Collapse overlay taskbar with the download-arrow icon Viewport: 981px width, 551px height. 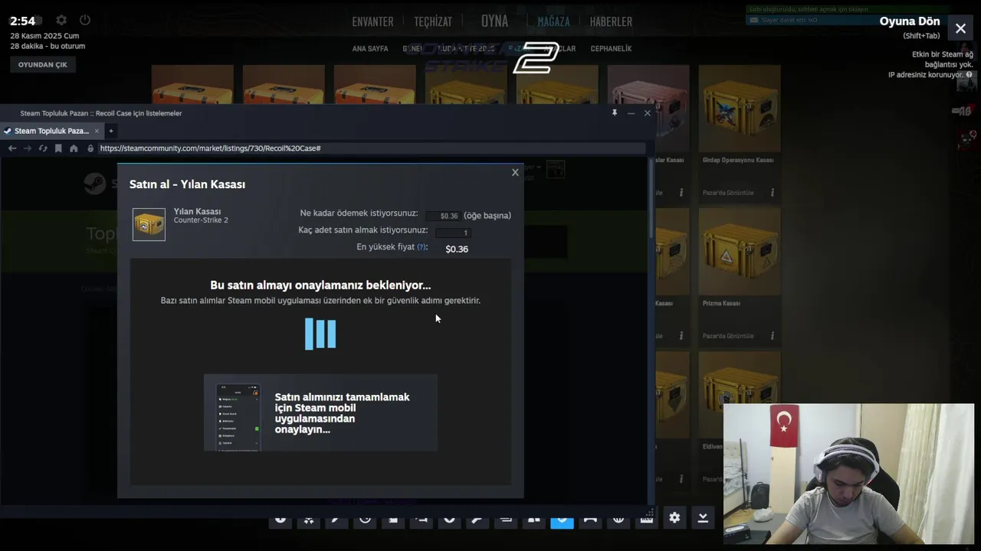click(703, 517)
